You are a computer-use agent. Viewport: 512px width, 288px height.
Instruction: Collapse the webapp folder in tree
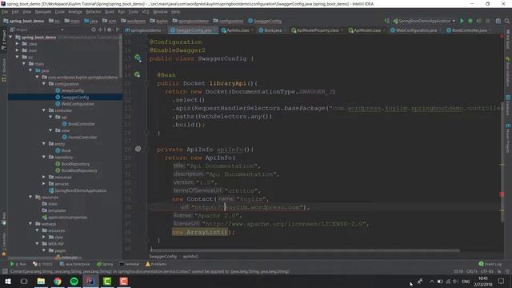(x=30, y=224)
